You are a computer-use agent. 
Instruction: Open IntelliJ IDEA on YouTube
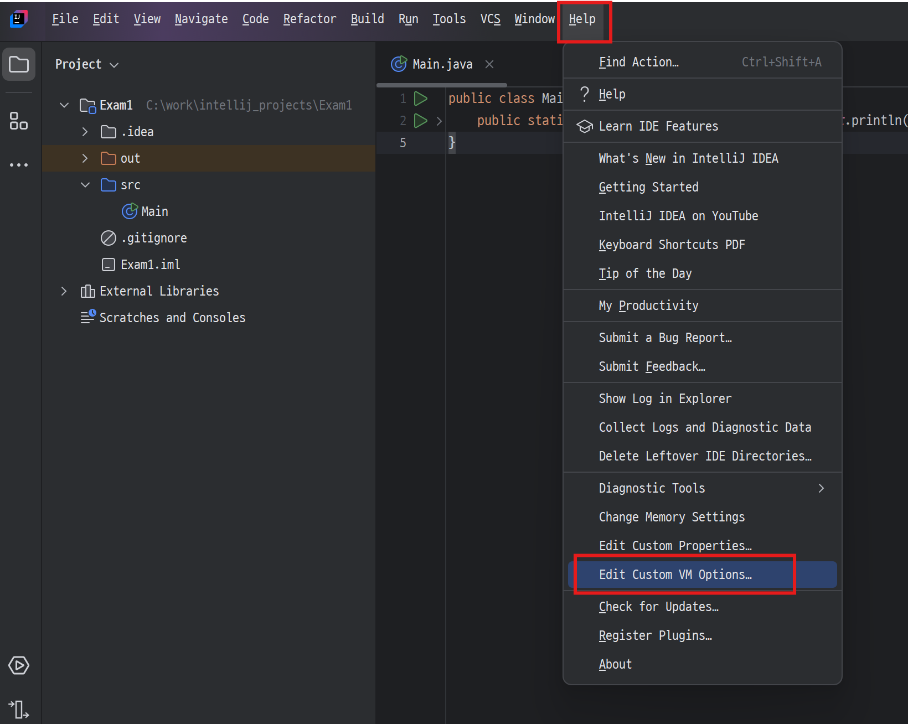tap(703, 216)
